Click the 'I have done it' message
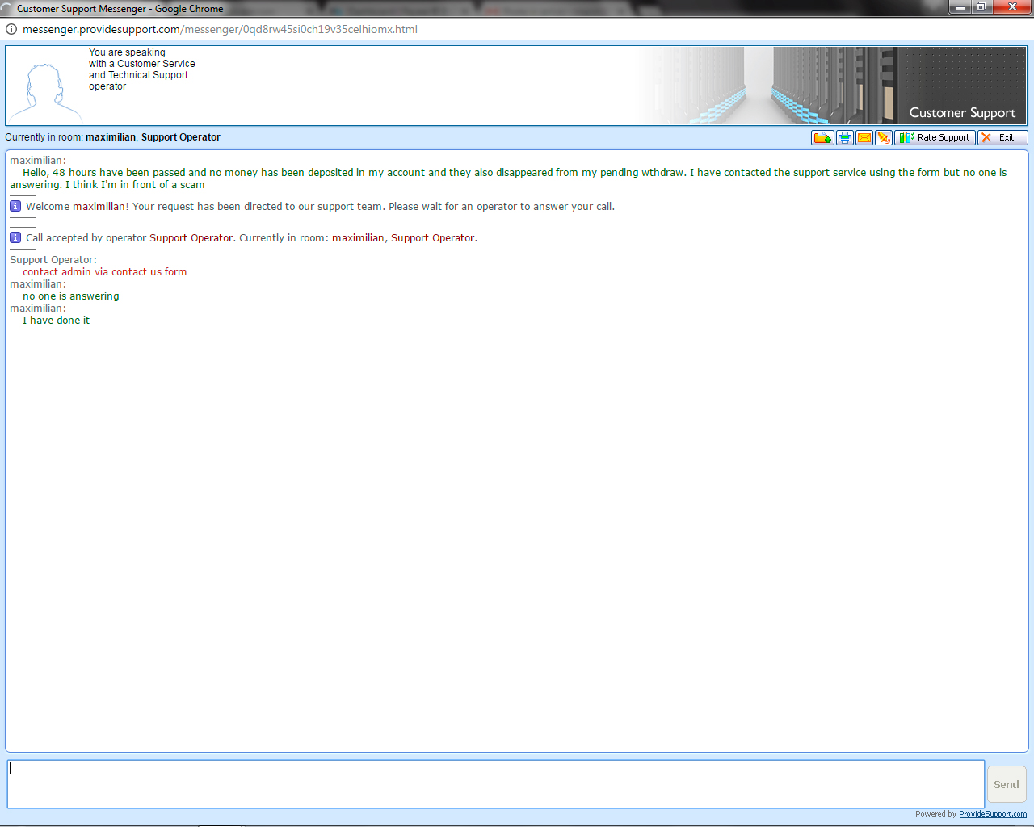This screenshot has width=1034, height=827. [x=56, y=321]
